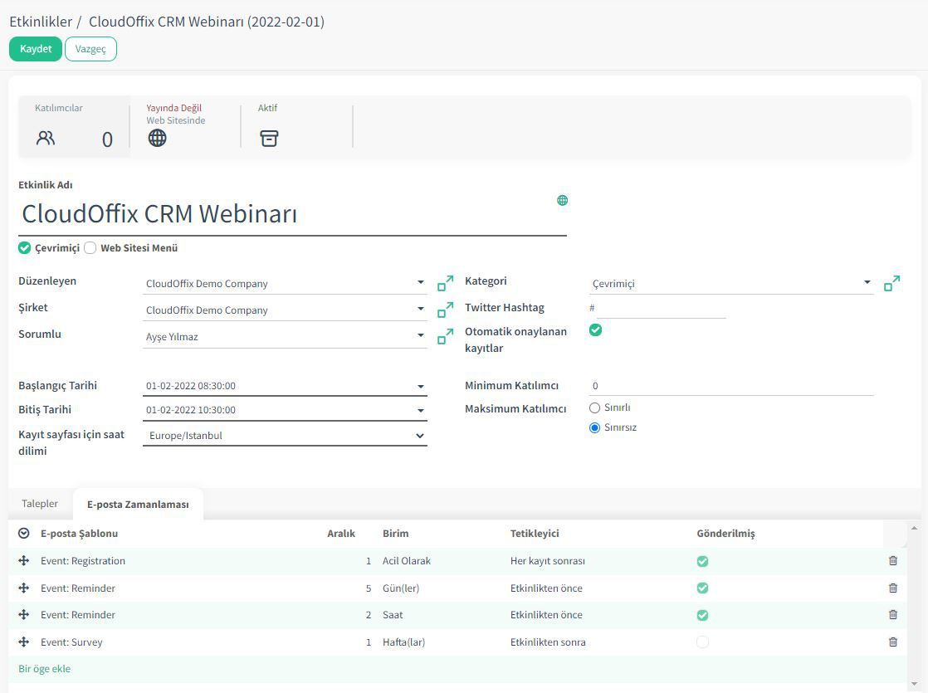Click translation globe icon beside event name

562,200
